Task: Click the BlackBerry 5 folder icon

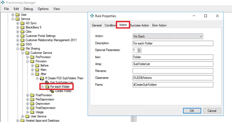Action: pos(23,27)
